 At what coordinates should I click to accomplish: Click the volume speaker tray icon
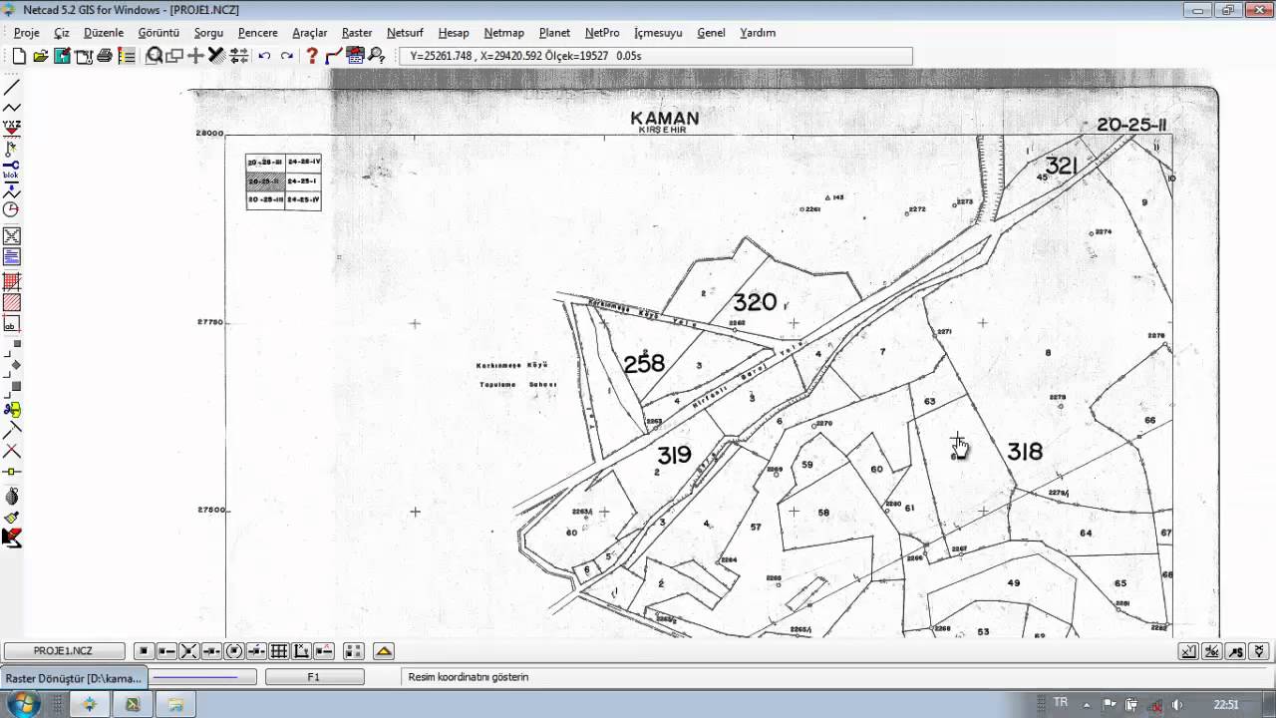pos(1177,705)
